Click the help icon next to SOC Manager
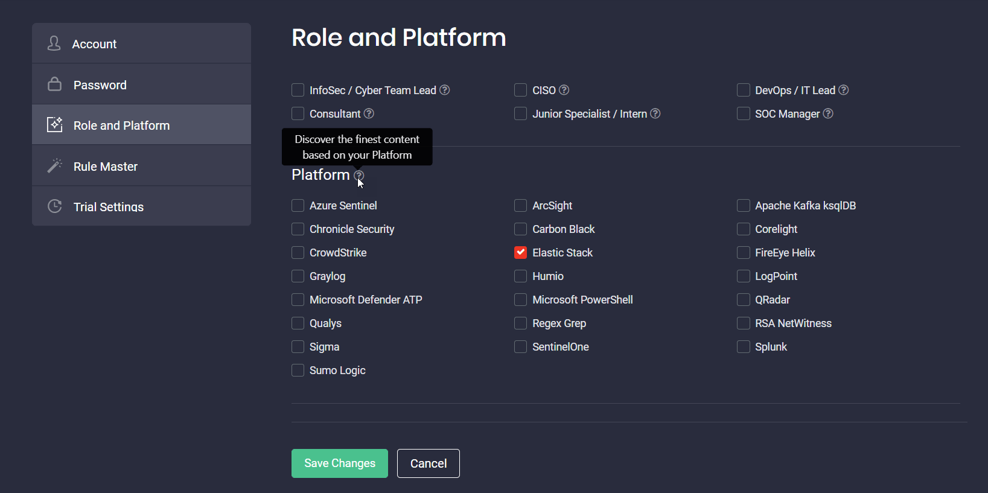The height and width of the screenshot is (493, 988). (x=828, y=113)
